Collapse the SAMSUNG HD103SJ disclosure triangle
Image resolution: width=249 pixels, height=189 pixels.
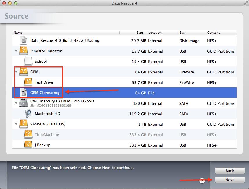[16, 124]
